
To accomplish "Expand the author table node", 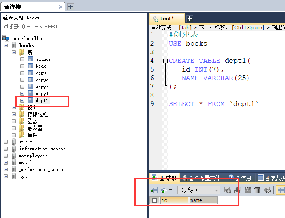I will coord(22,59).
